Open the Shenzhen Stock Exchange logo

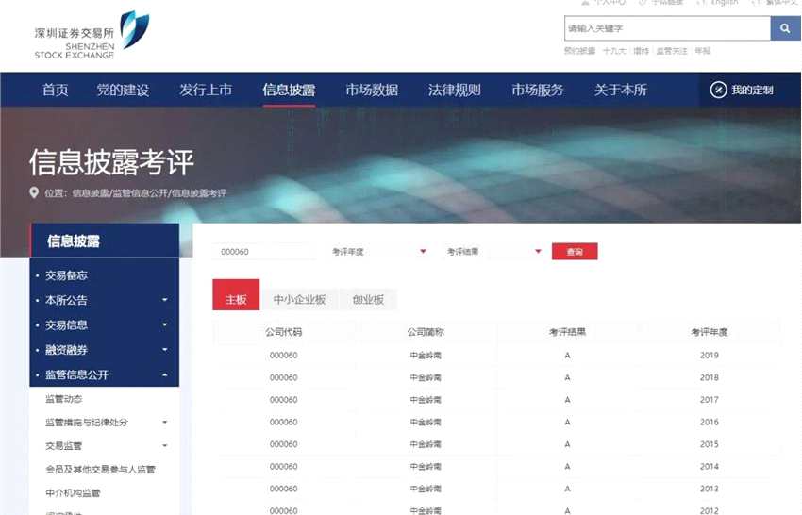[92, 35]
